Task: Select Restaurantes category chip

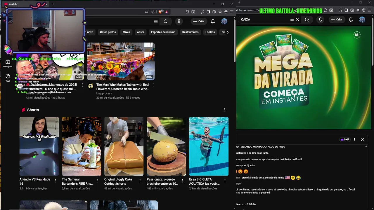Action: (190, 32)
